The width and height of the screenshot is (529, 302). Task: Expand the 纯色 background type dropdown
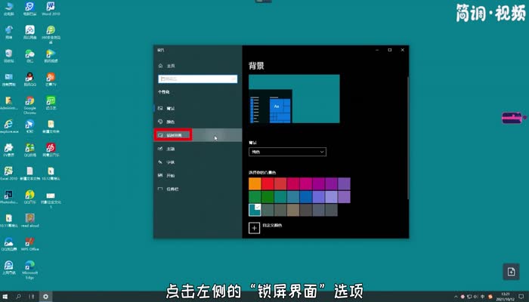(x=286, y=152)
